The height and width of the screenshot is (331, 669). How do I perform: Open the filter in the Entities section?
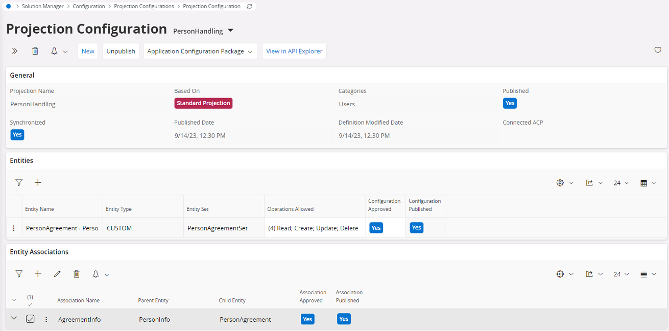click(19, 182)
